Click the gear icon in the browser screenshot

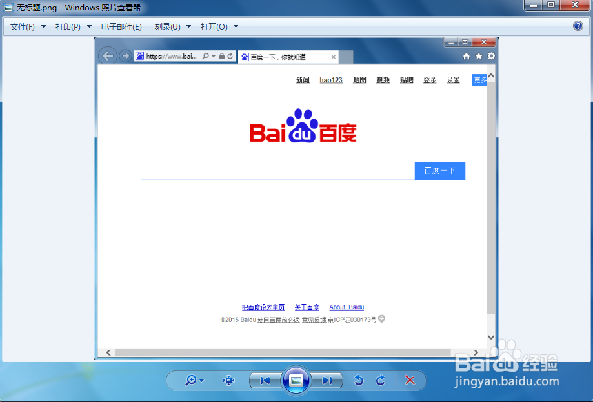tap(491, 57)
